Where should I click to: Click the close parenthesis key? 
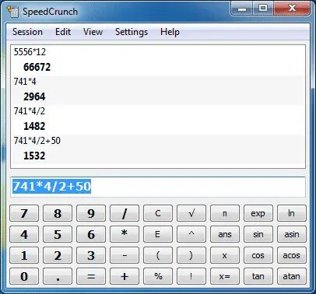click(191, 255)
